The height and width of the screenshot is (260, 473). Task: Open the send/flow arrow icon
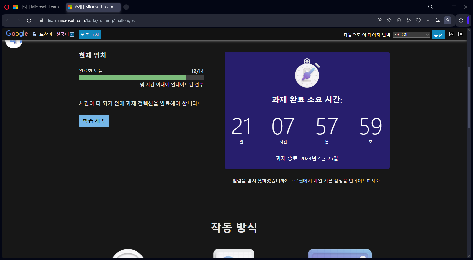[x=409, y=20]
